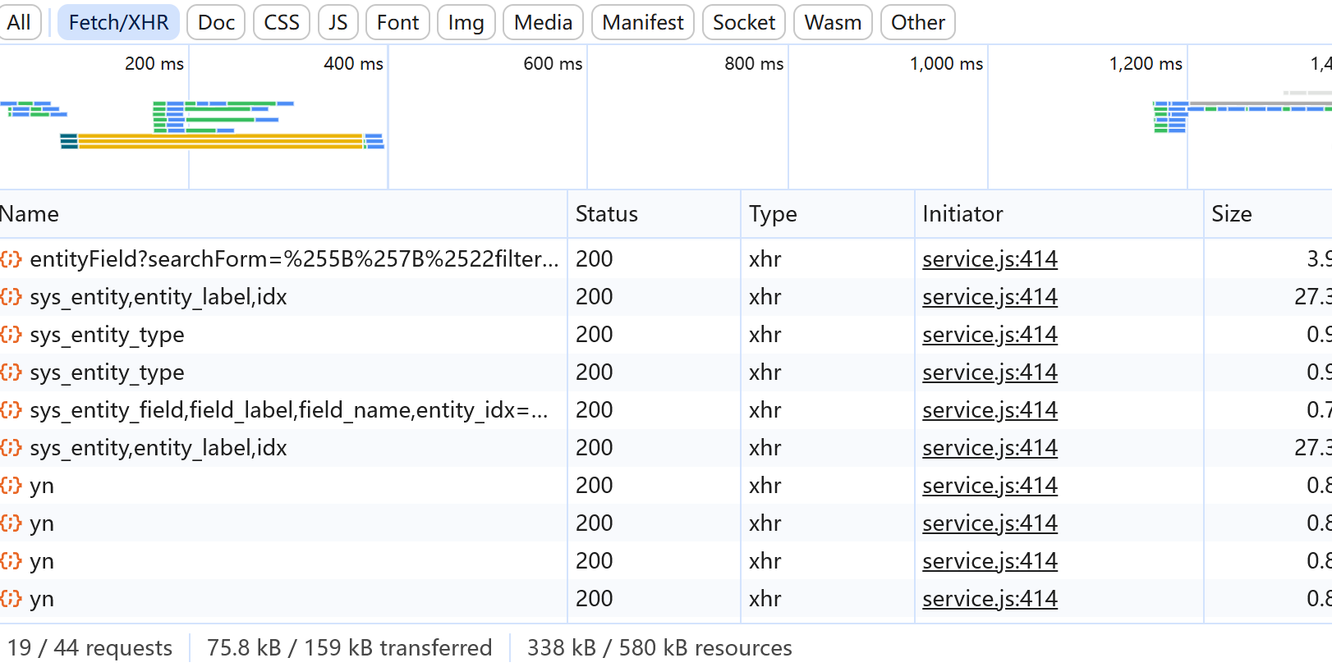Click the Initiator column header
The width and height of the screenshot is (1332, 667).
click(962, 214)
